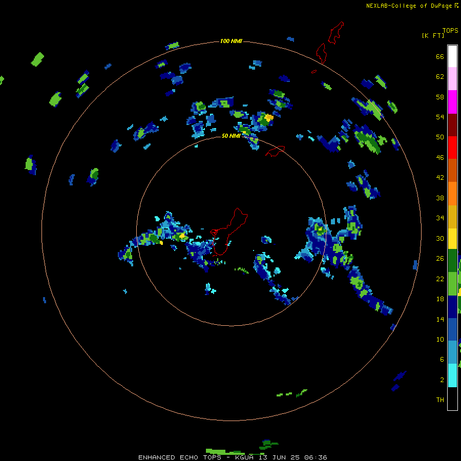Click the "2" legend value
Image resolution: width=461 pixels, height=461 pixels.
point(442,380)
